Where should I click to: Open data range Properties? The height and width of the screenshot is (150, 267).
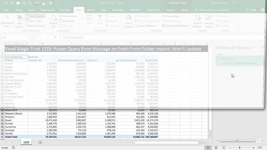click(x=67, y=21)
